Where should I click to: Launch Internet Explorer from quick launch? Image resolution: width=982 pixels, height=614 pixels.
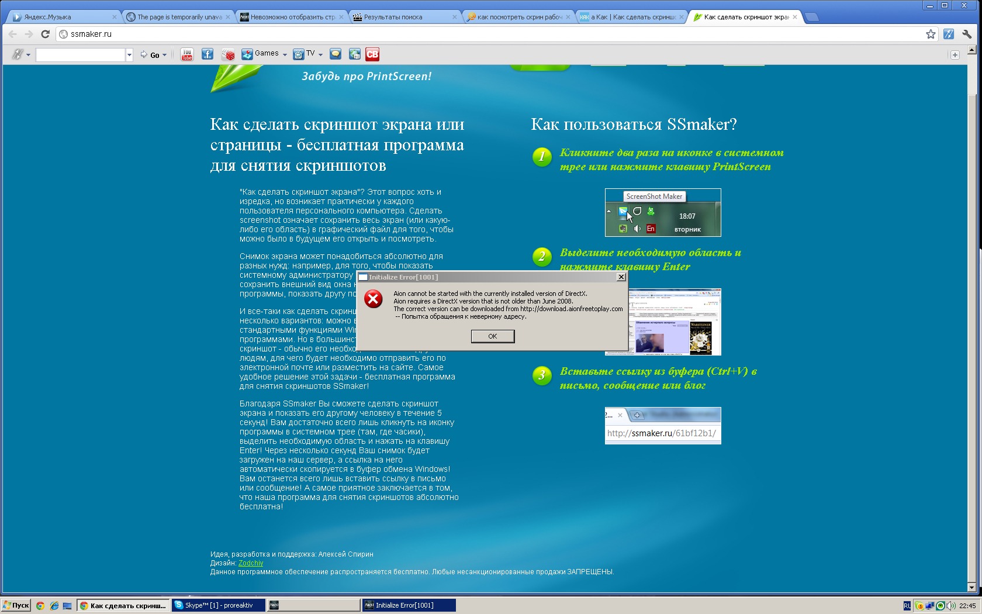[x=54, y=606]
